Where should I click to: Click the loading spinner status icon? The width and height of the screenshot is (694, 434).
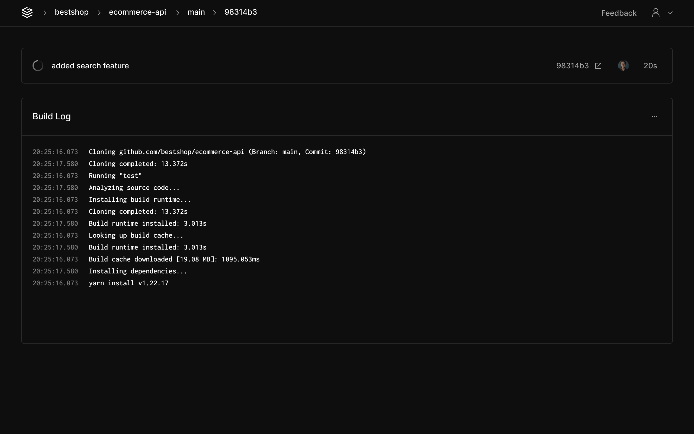(x=38, y=66)
